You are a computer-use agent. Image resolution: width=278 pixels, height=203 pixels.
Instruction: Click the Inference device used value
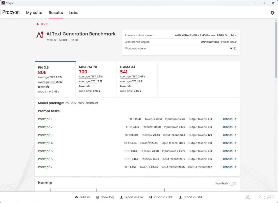point(206,35)
